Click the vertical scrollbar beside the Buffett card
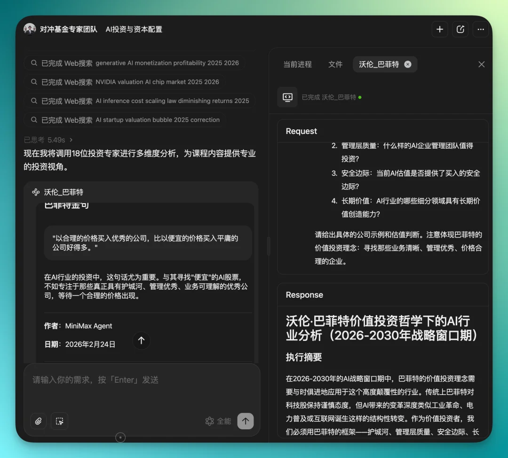This screenshot has height=458, width=508. (268, 246)
